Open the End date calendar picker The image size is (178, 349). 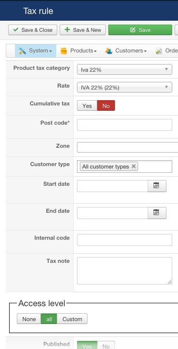tap(157, 213)
